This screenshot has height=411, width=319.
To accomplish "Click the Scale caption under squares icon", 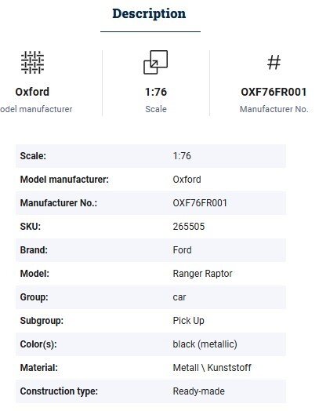I will pos(156,109).
